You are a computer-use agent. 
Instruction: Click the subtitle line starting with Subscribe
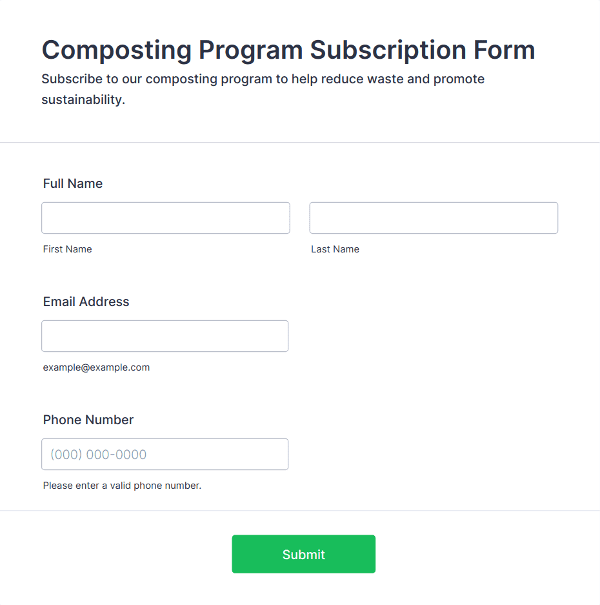point(263,79)
